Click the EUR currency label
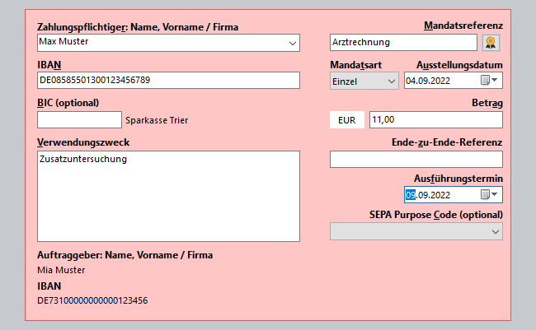Image resolution: width=536 pixels, height=330 pixels. (x=347, y=120)
